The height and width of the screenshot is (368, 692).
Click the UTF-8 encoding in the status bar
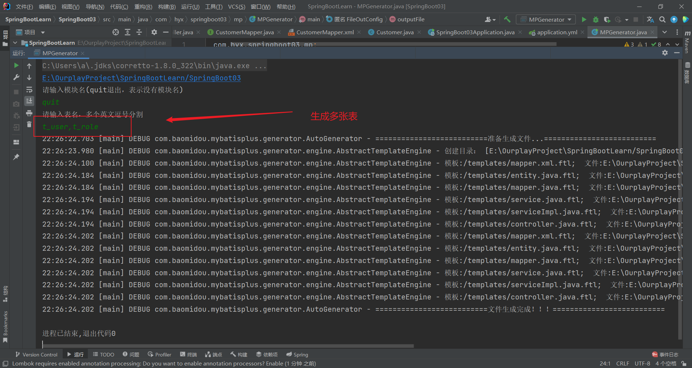tap(642, 363)
